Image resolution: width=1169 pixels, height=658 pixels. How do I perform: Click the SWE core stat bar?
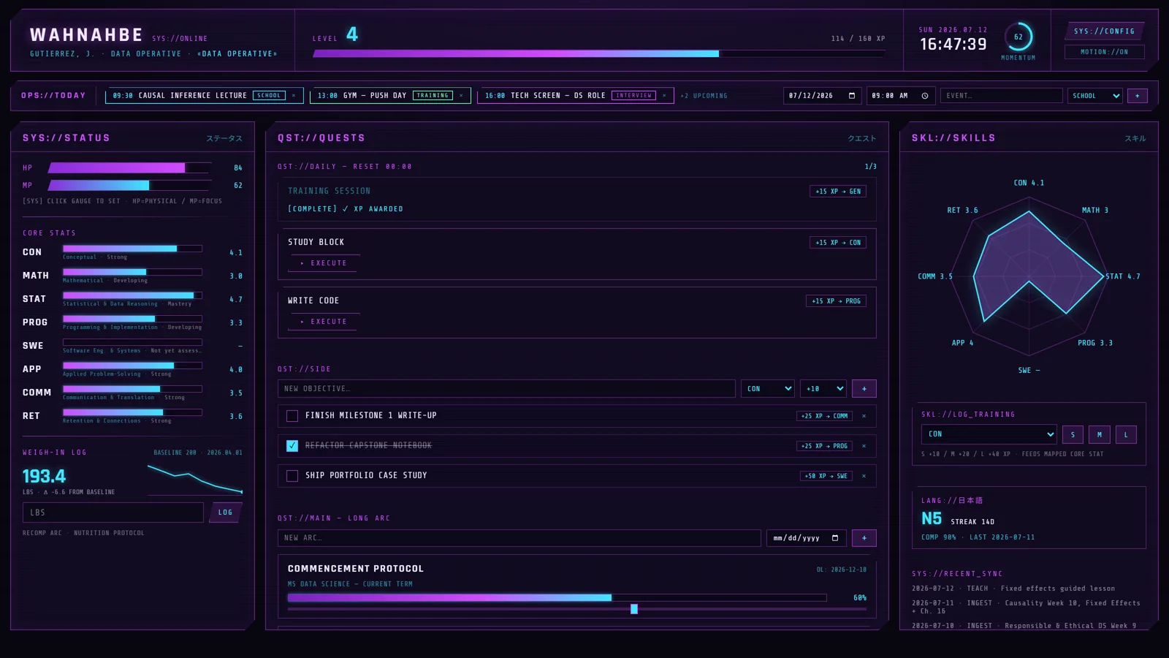(132, 342)
